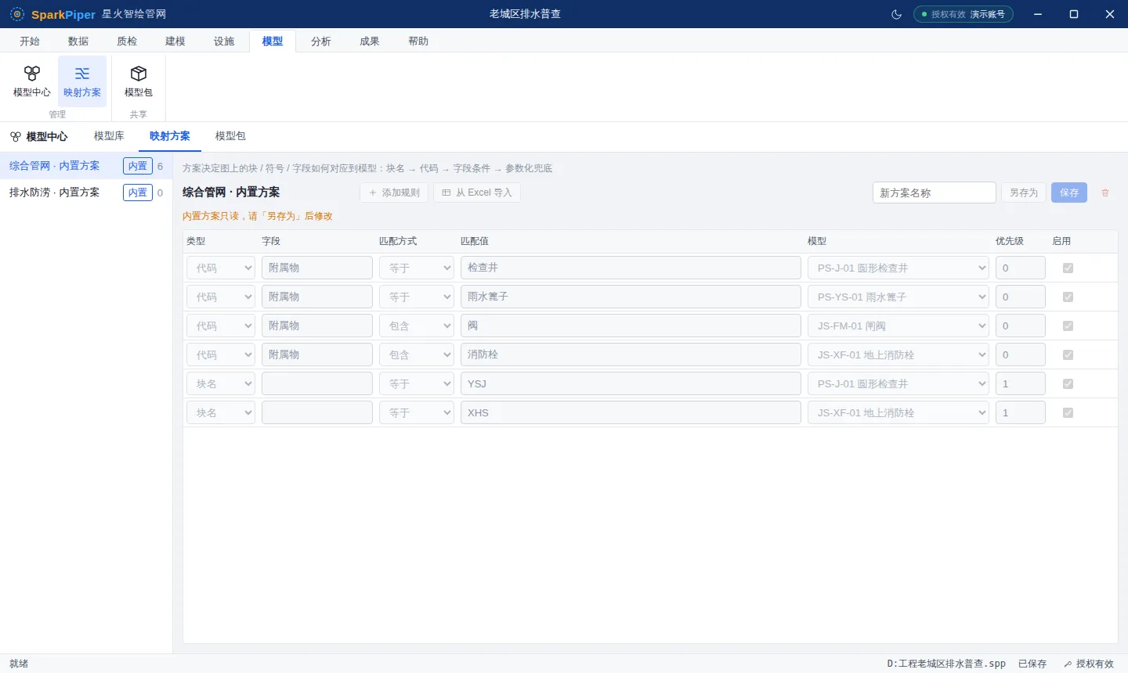The image size is (1128, 673).
Task: Open match-mode dropdown in the 雨水篦子 row
Action: [417, 297]
